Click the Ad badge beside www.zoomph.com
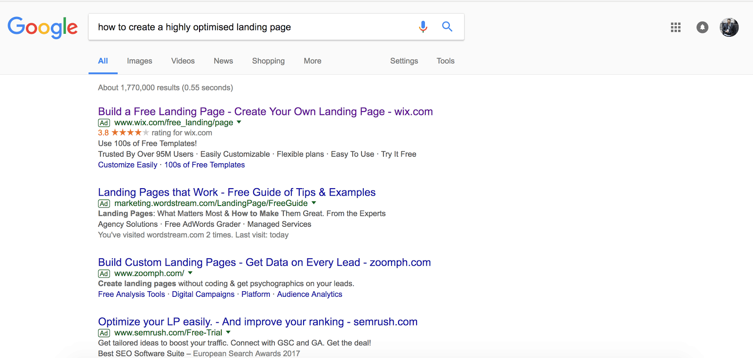753x358 pixels. click(104, 274)
